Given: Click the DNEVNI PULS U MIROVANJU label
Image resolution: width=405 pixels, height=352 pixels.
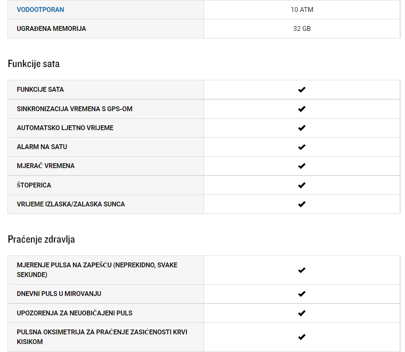Looking at the screenshot, I should coord(59,294).
